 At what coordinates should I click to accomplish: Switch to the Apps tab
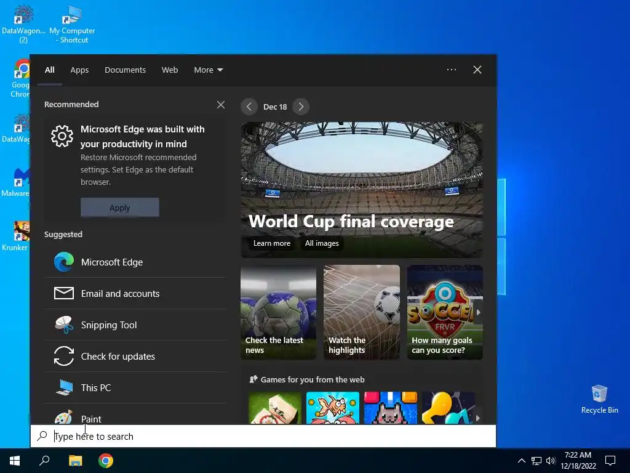click(x=79, y=70)
